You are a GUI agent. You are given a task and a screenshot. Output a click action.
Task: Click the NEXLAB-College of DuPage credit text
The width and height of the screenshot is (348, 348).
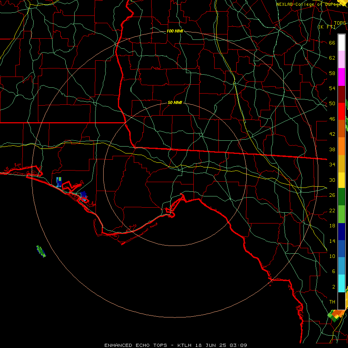point(311,4)
